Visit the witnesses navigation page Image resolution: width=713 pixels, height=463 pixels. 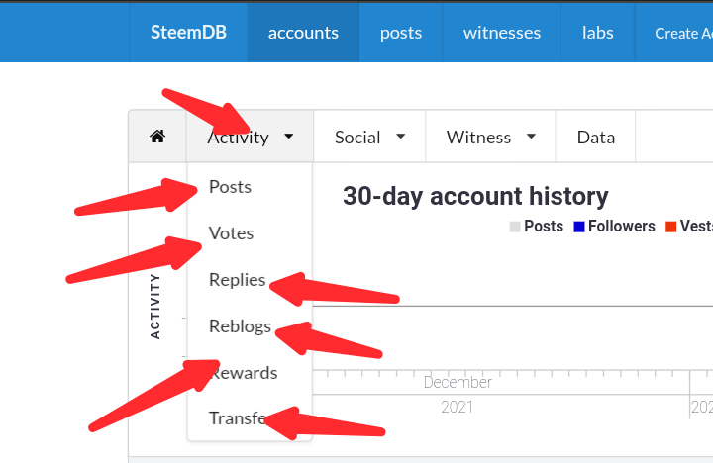click(x=501, y=33)
